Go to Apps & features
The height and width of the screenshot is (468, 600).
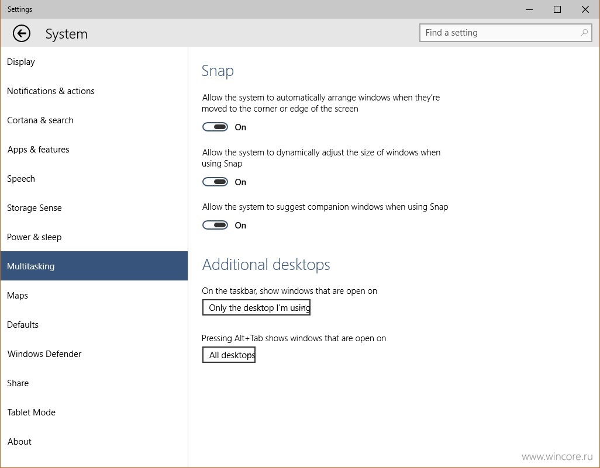94,150
